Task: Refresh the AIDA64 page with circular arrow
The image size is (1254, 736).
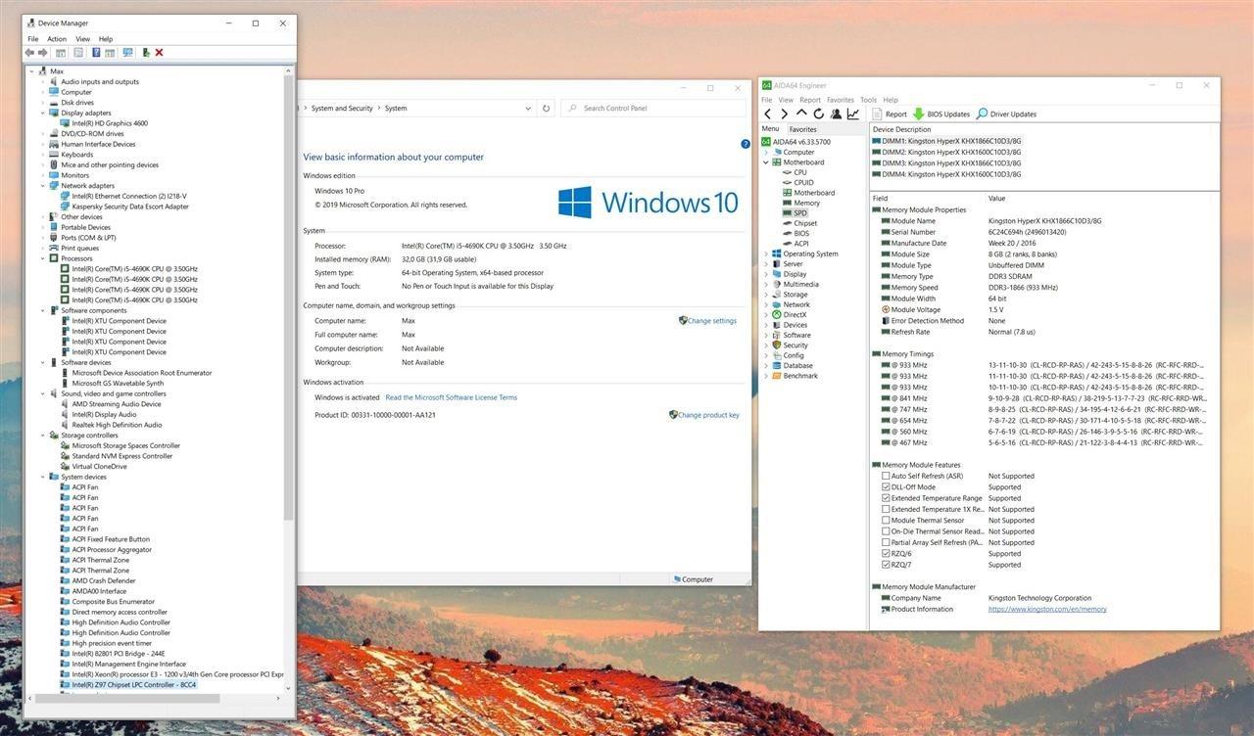Action: (818, 114)
